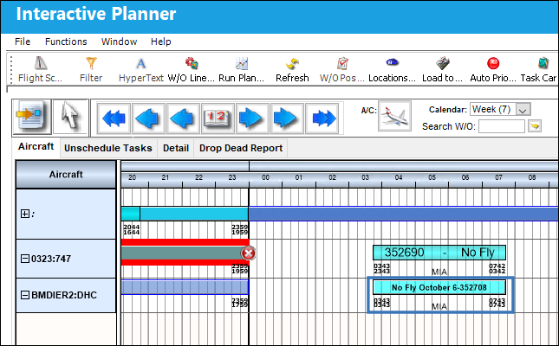Viewport: 559px width, 346px height.
Task: Click the long dark blue bar in top row
Action: coord(404,214)
